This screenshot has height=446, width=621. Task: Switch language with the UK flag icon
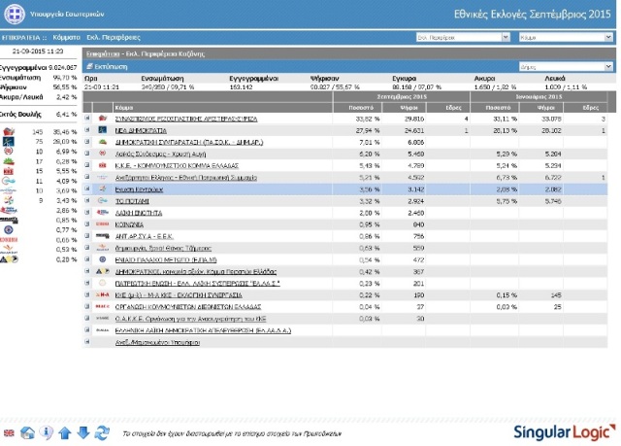click(10, 432)
